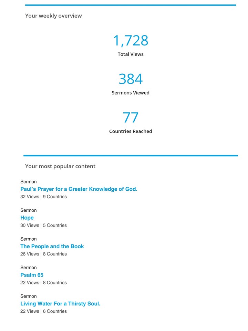Click the 30 Views | 5 Countries stats
The height and width of the screenshot is (331, 248).
coord(43,225)
